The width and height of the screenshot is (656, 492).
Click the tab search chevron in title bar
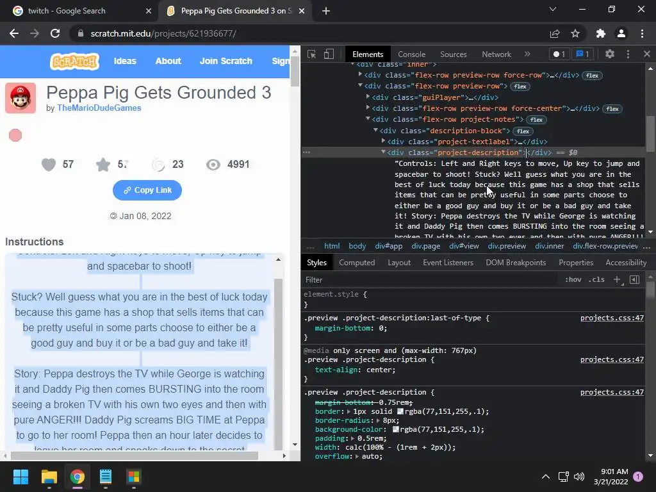tap(553, 9)
